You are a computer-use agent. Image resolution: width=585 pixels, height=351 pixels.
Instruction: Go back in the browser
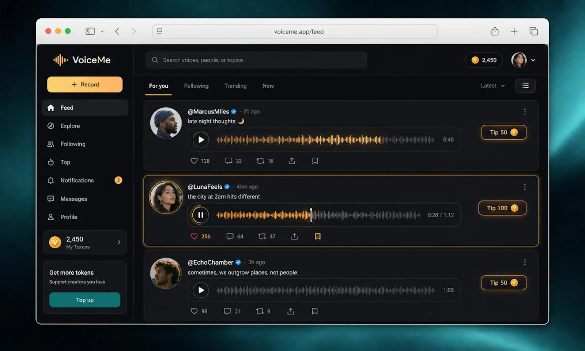[x=117, y=31]
